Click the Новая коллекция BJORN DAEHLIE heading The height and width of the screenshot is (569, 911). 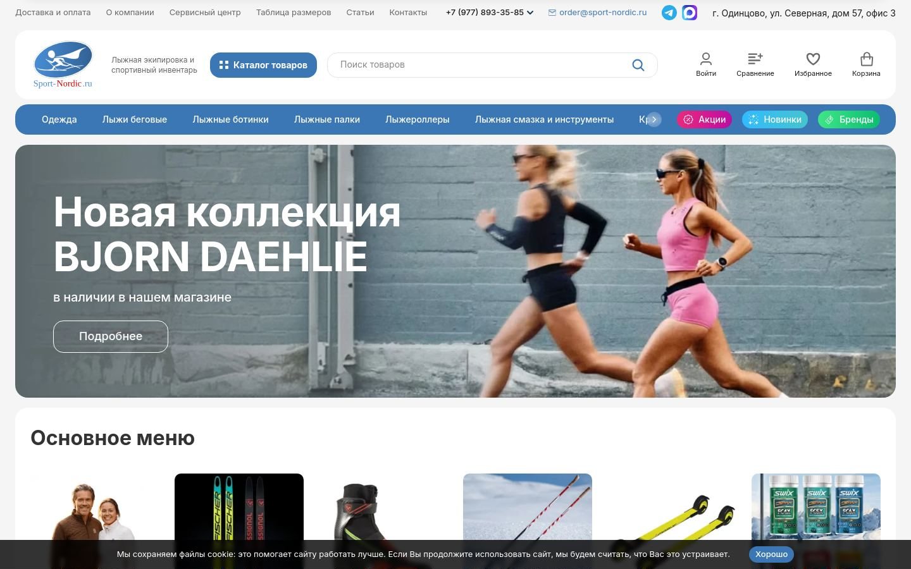click(226, 234)
